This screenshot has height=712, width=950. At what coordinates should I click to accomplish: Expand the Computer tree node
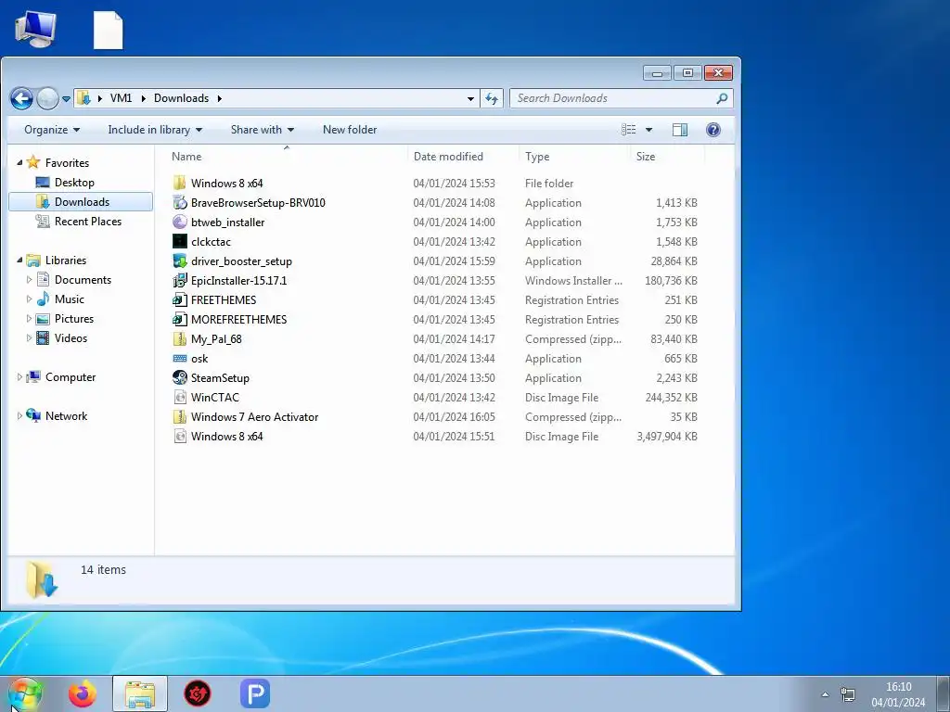point(19,377)
